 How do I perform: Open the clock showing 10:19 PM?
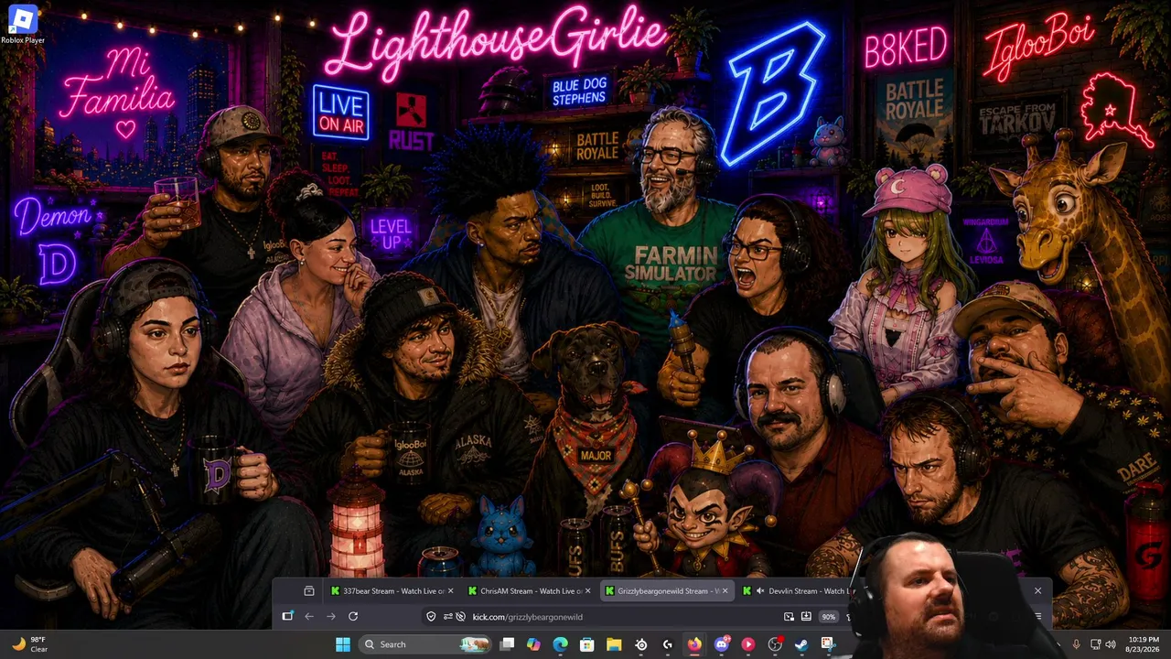[1142, 644]
